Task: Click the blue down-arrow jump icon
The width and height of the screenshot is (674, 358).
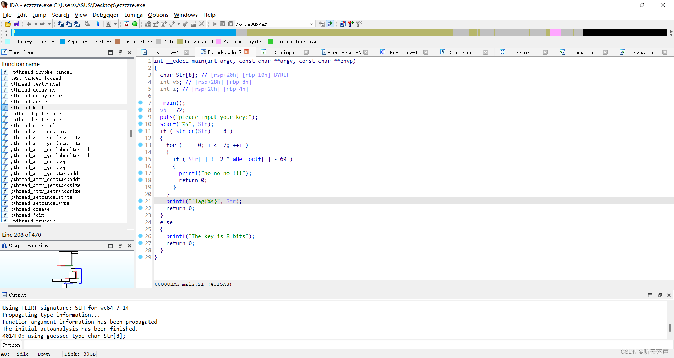Action: click(98, 24)
